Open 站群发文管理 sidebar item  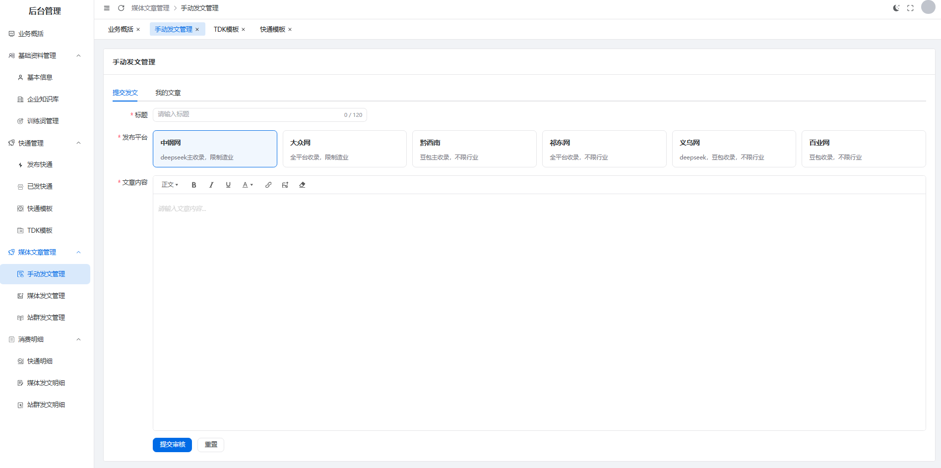pyautogui.click(x=45, y=317)
